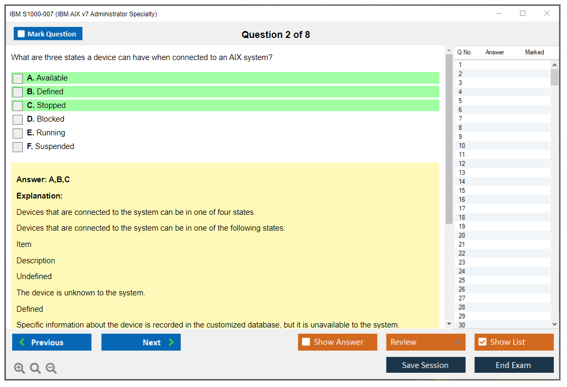Tick answer option A. Available
Image resolution: width=567 pixels, height=387 pixels.
point(18,78)
